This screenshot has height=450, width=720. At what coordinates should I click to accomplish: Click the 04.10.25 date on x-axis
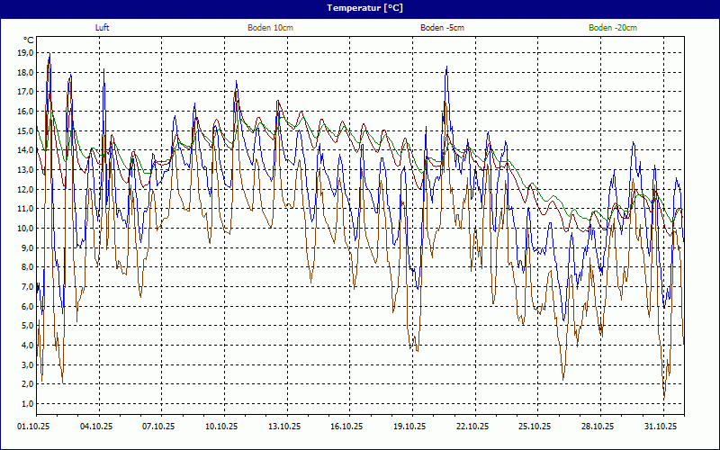pos(96,427)
